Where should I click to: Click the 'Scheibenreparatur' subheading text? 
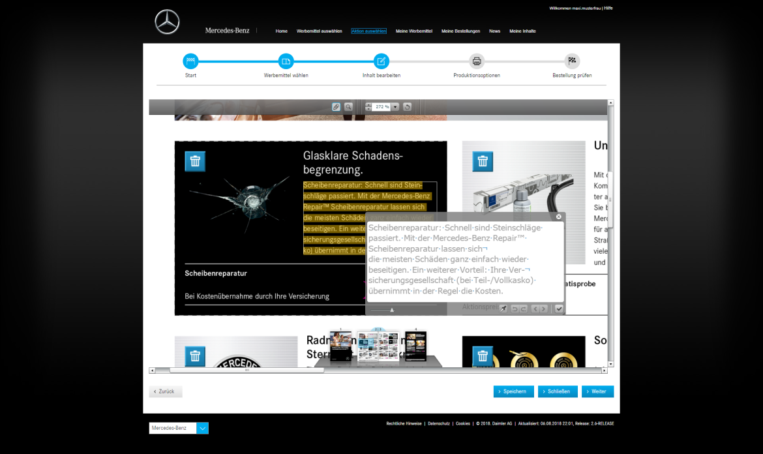tap(216, 273)
